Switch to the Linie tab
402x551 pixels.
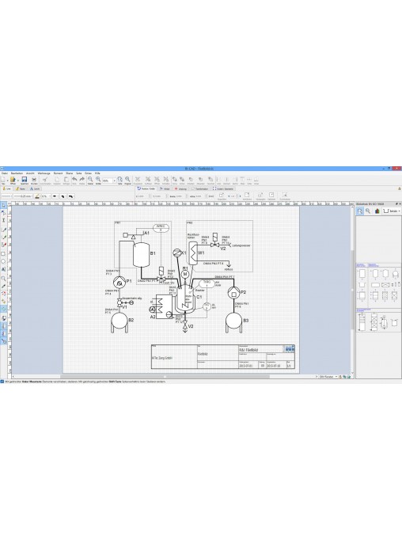pos(7,188)
